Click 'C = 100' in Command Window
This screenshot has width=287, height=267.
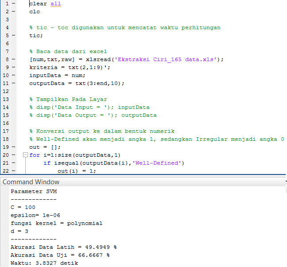[x=23, y=207]
